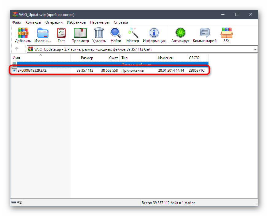Run the Тест archive test tool
The image size is (268, 216).
(61, 35)
